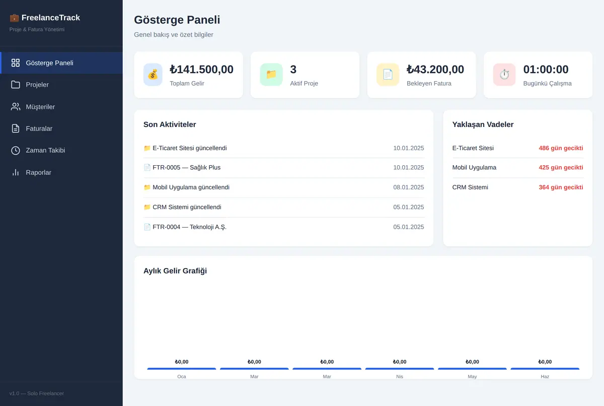Click the "Son Aktiviteler" heading
The width and height of the screenshot is (604, 406).
pos(170,124)
